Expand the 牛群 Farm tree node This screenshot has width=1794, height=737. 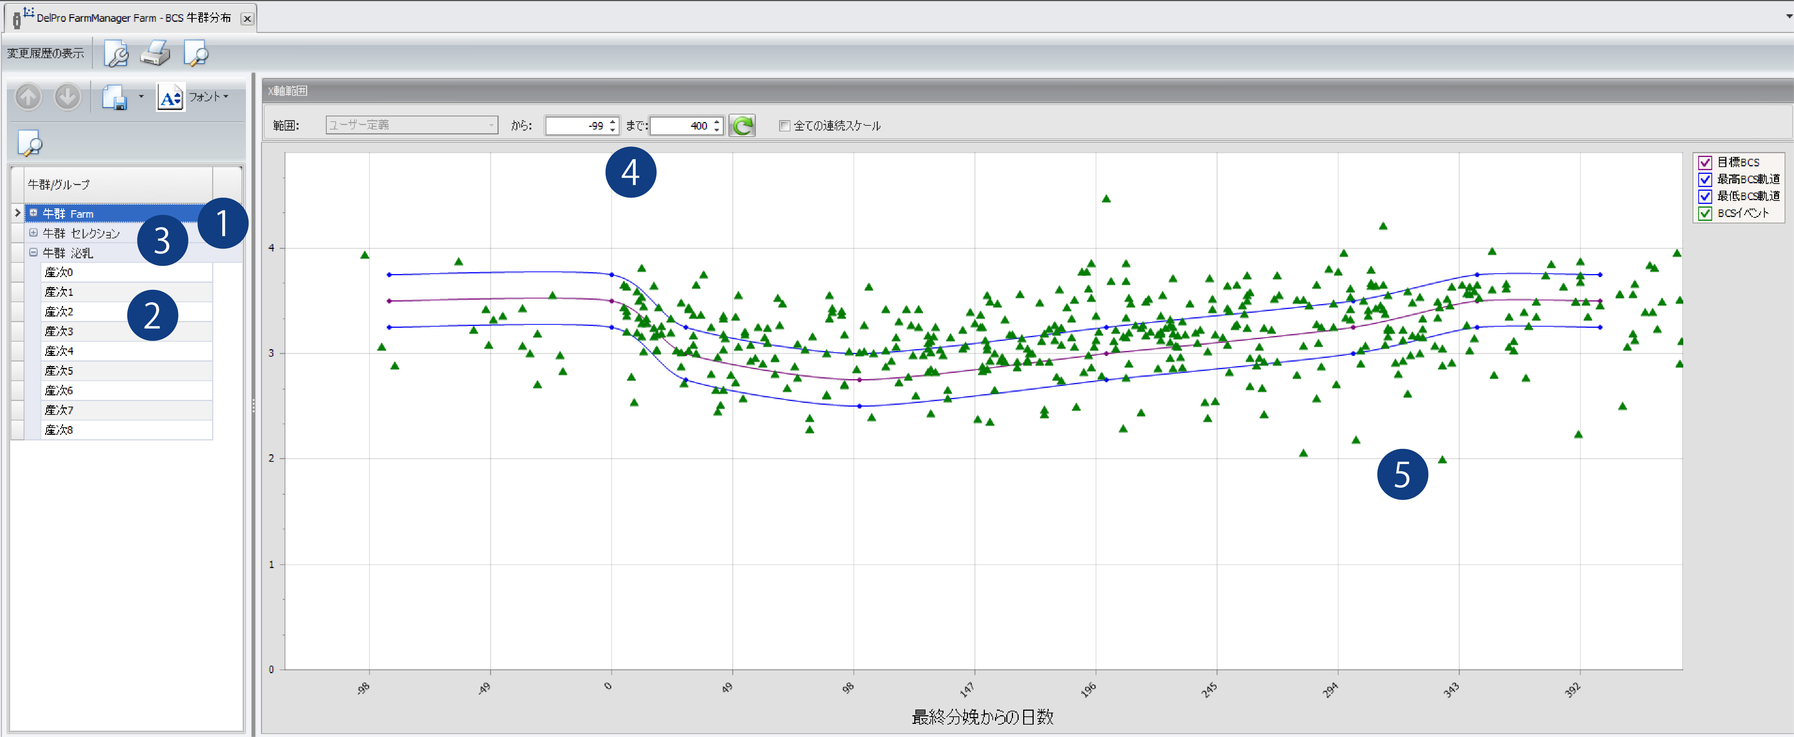[33, 213]
